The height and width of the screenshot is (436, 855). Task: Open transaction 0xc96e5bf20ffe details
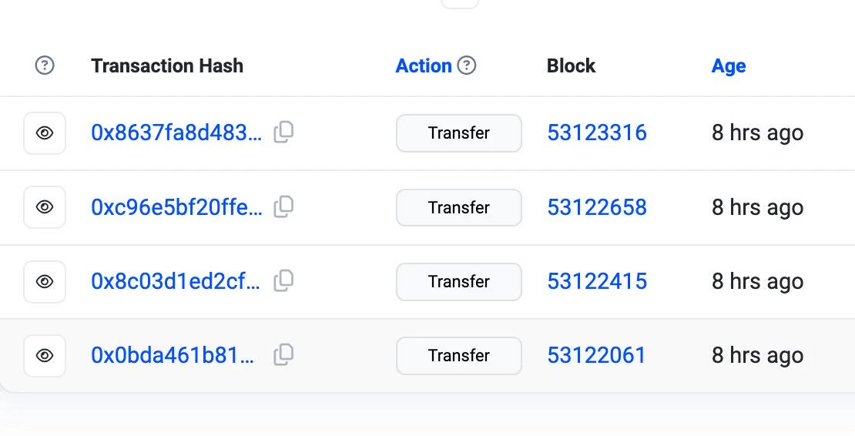176,207
